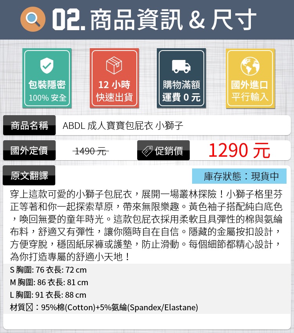The image size is (294, 333).
Task: Click the delivery truck icon
Action: [181, 67]
